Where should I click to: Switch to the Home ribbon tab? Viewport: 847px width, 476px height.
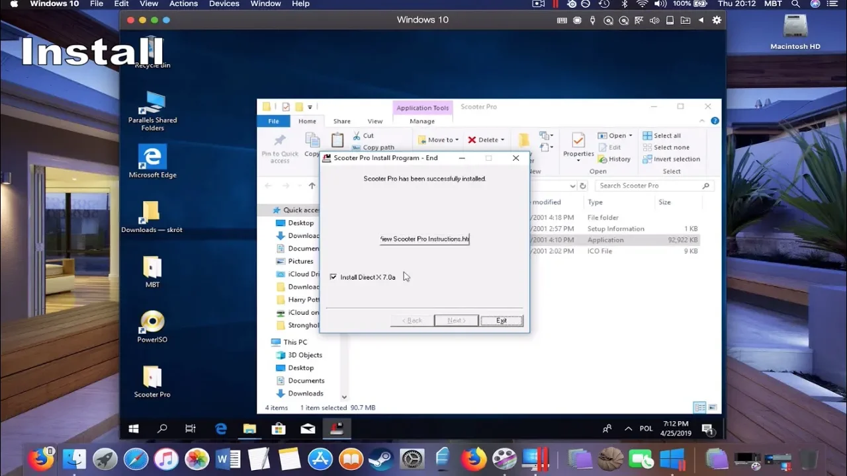[307, 121]
